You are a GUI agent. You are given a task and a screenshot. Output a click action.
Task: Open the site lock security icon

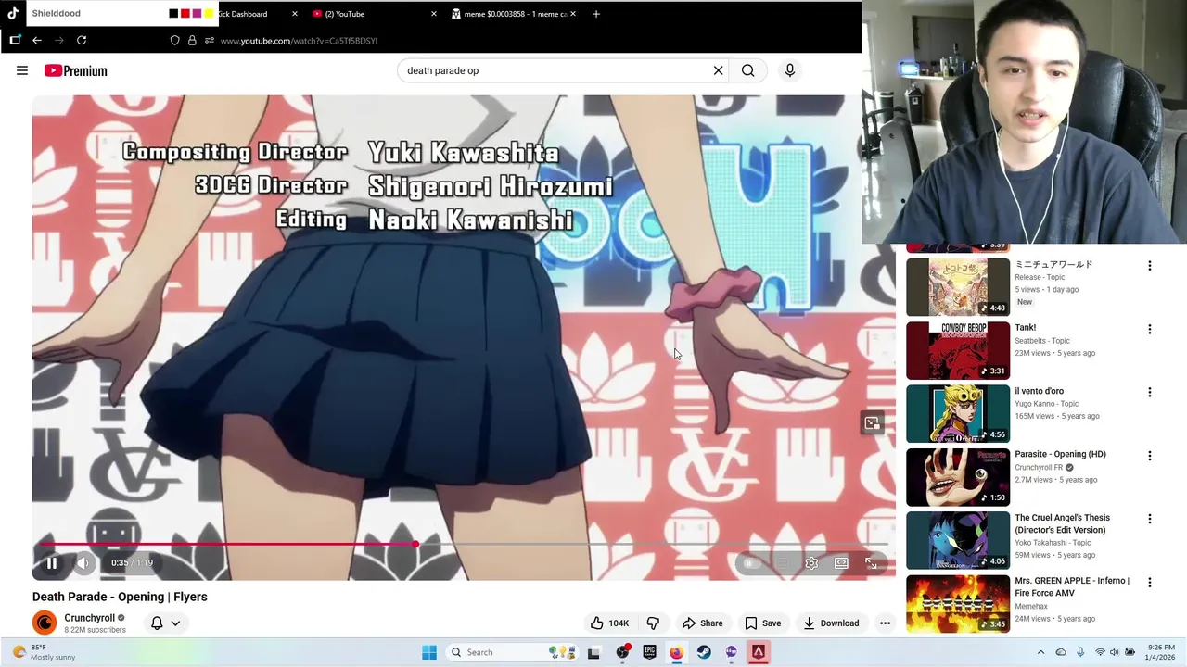[x=192, y=41]
